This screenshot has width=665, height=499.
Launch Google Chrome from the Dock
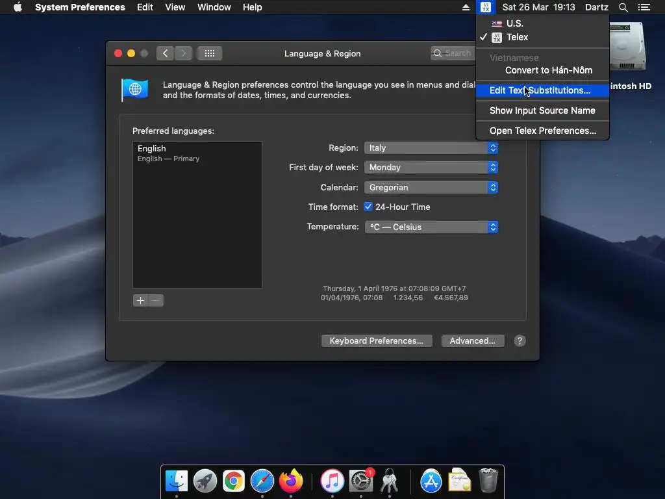(x=234, y=481)
